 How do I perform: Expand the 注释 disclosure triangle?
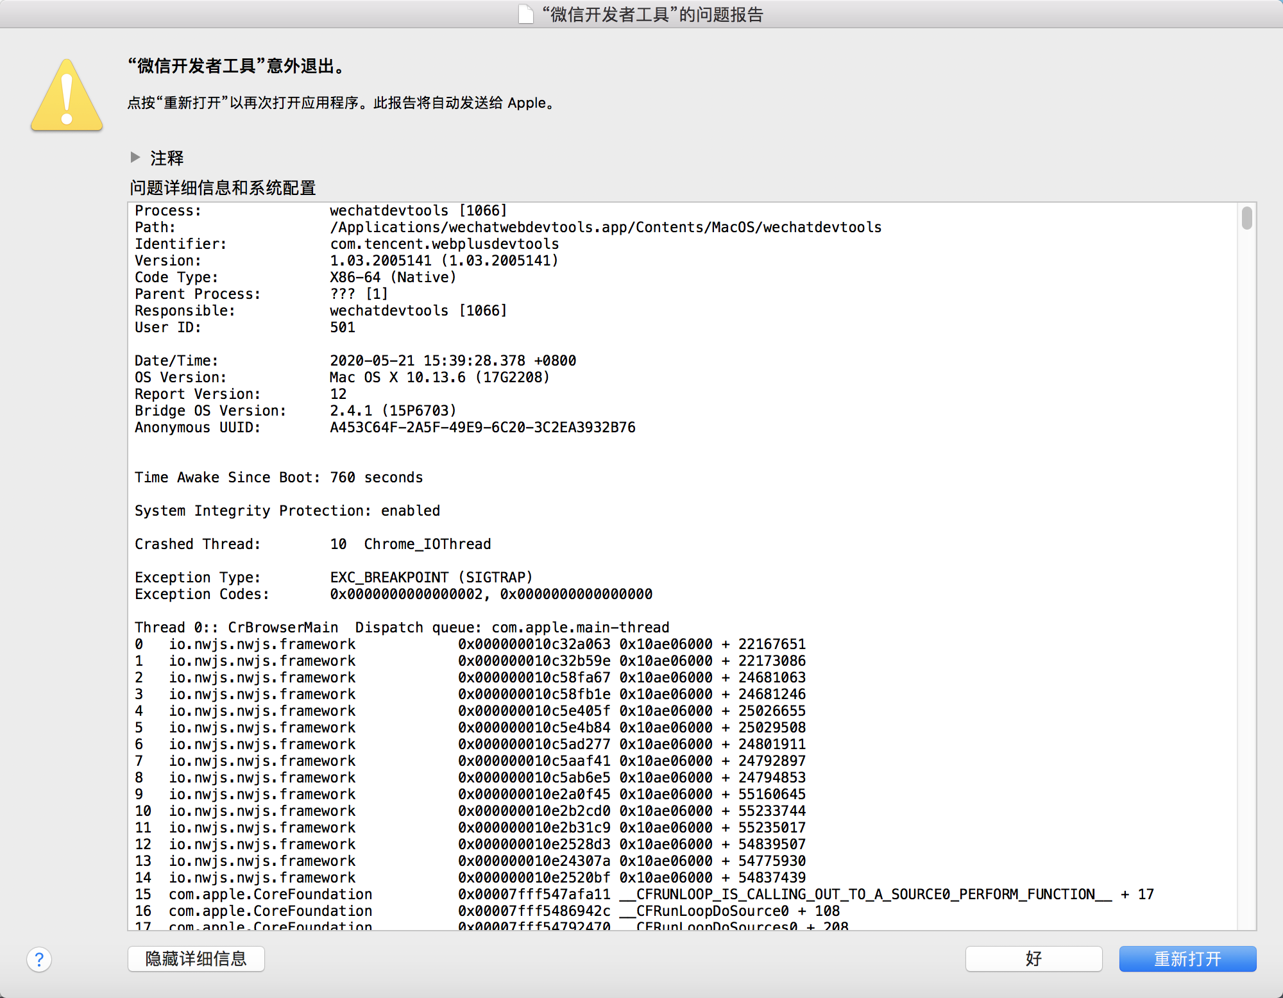(135, 157)
